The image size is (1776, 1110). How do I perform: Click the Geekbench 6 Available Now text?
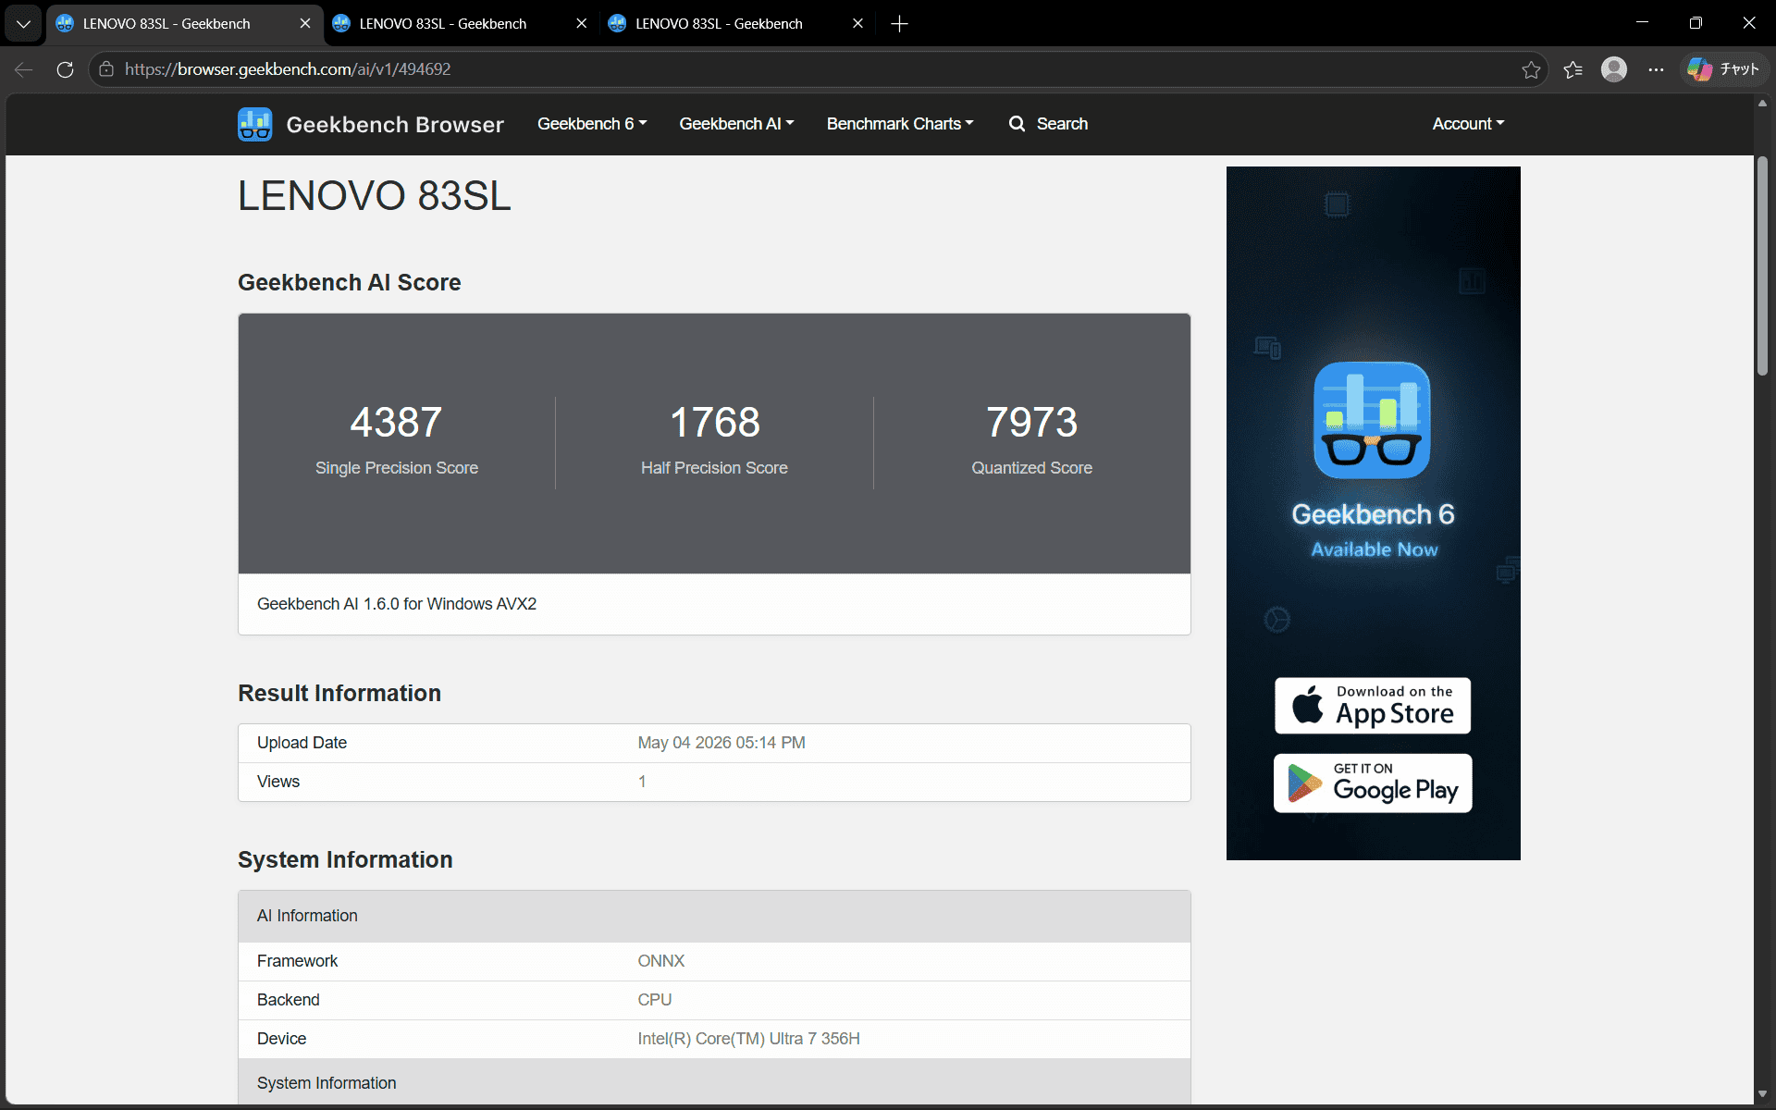[x=1373, y=530]
